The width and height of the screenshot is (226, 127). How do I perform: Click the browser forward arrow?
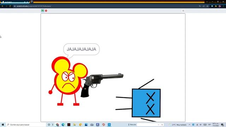[x=6, y=6]
